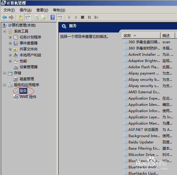This screenshot has width=177, height=175.
Task: Select 性能 in the tree
Action: pyautogui.click(x=23, y=61)
